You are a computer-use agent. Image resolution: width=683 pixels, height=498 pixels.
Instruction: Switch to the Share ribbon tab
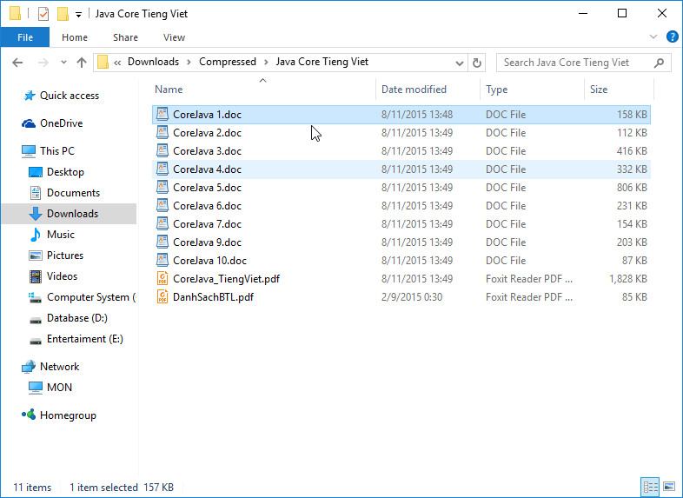click(x=125, y=37)
